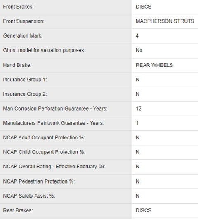Select Ghost model for valuation purposes label
This screenshot has width=198, height=219.
pyautogui.click(x=44, y=50)
